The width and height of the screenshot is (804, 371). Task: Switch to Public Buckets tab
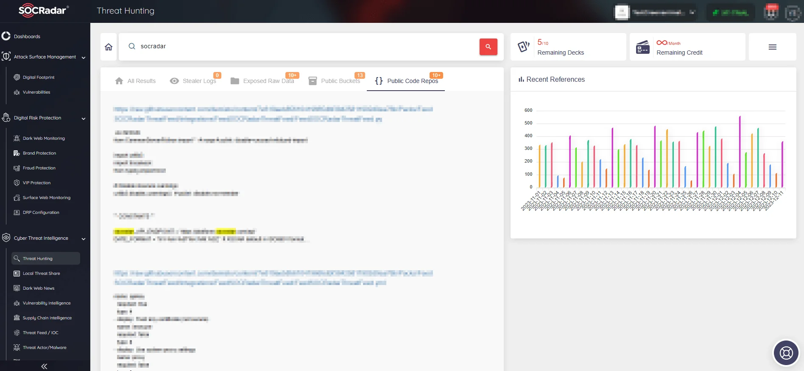(334, 81)
